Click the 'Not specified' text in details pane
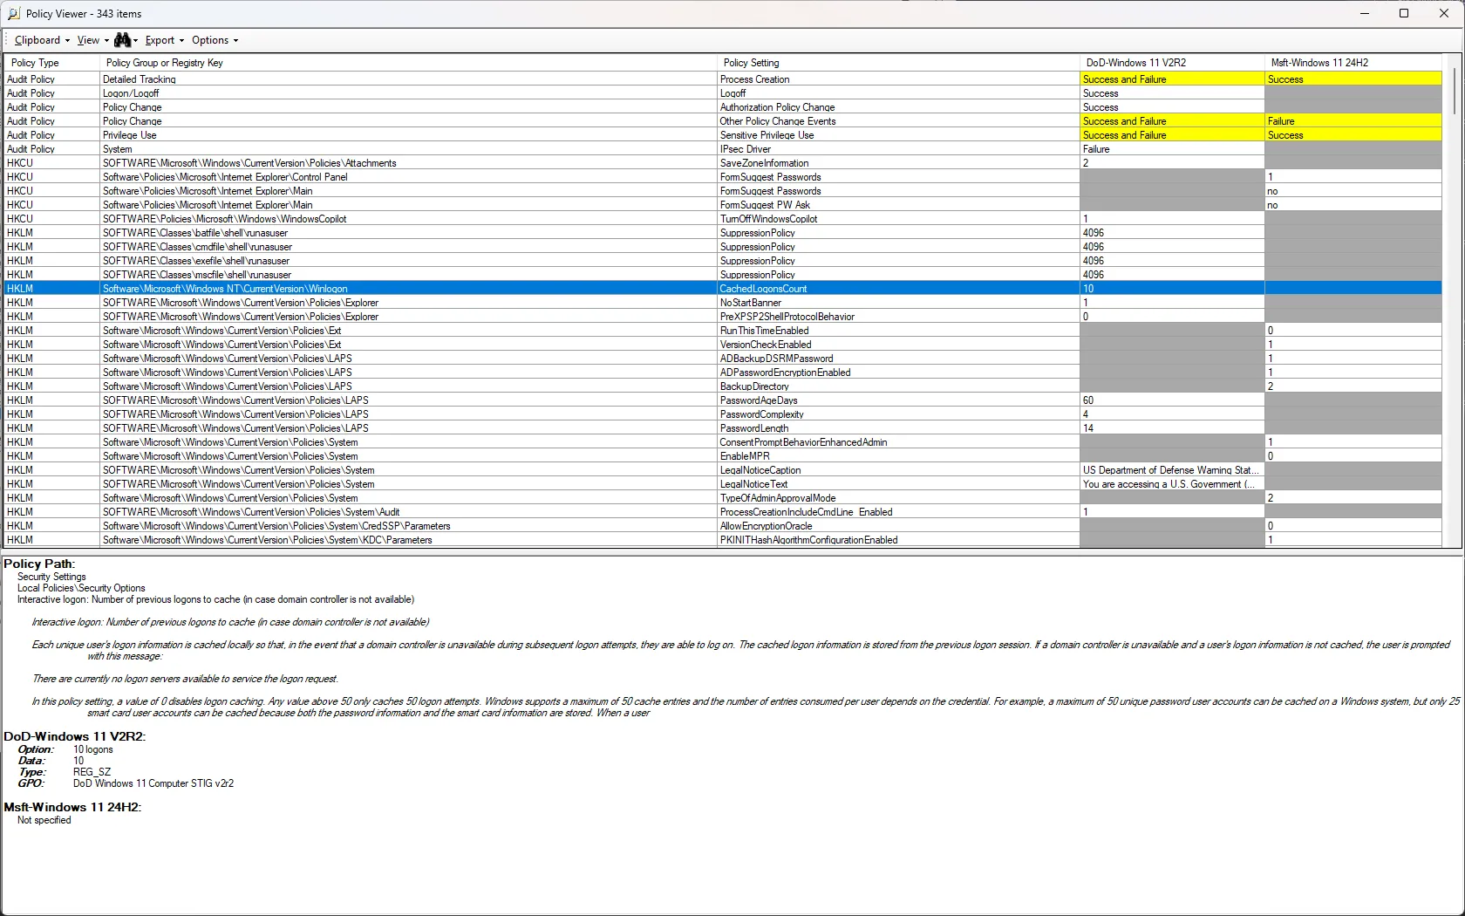The height and width of the screenshot is (916, 1465). coord(44,820)
